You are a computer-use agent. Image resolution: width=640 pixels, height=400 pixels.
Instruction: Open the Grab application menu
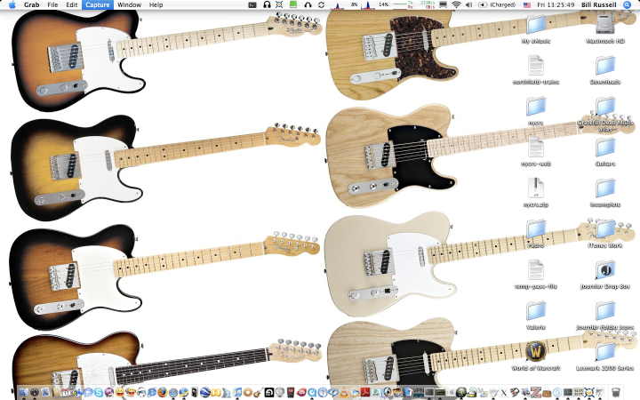(31, 5)
